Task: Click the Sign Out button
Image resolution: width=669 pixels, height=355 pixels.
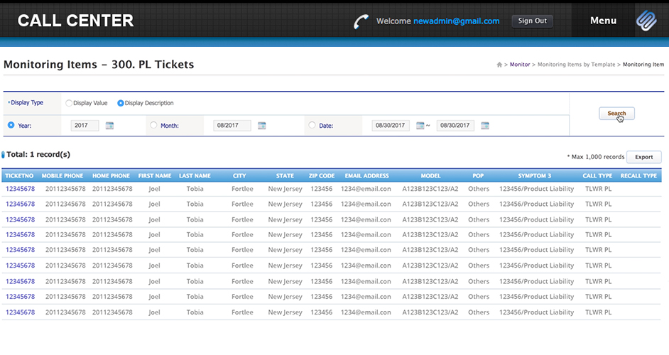Action: 532,21
